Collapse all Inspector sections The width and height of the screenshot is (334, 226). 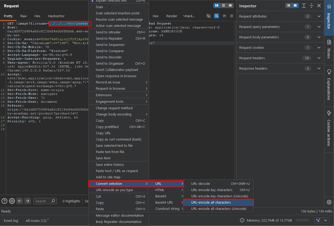coord(311,5)
